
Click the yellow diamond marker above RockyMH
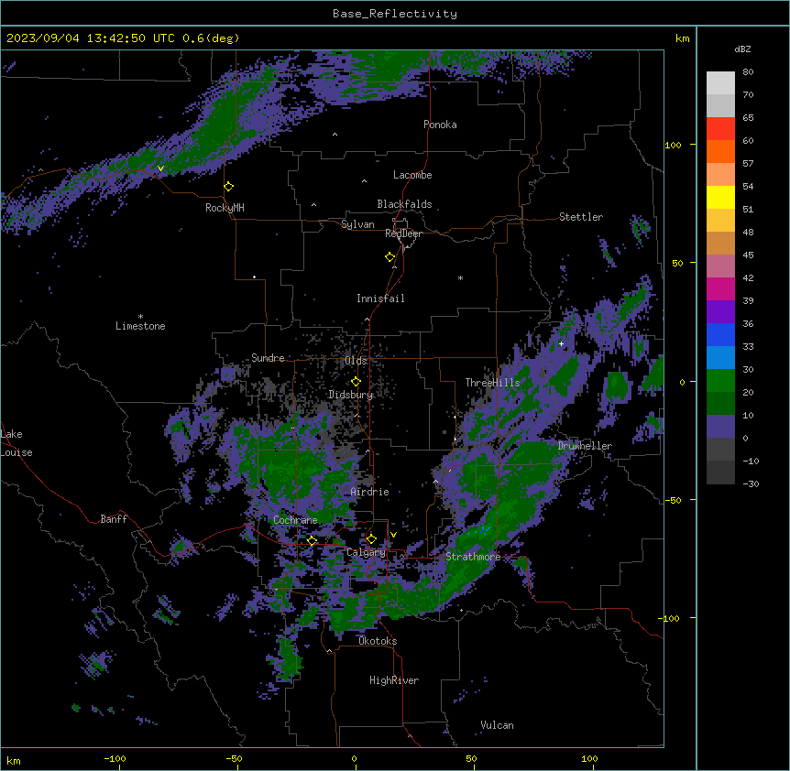pyautogui.click(x=229, y=187)
